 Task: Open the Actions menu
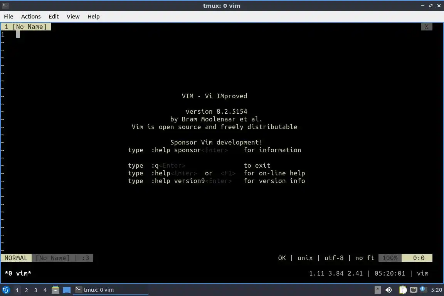point(31,17)
